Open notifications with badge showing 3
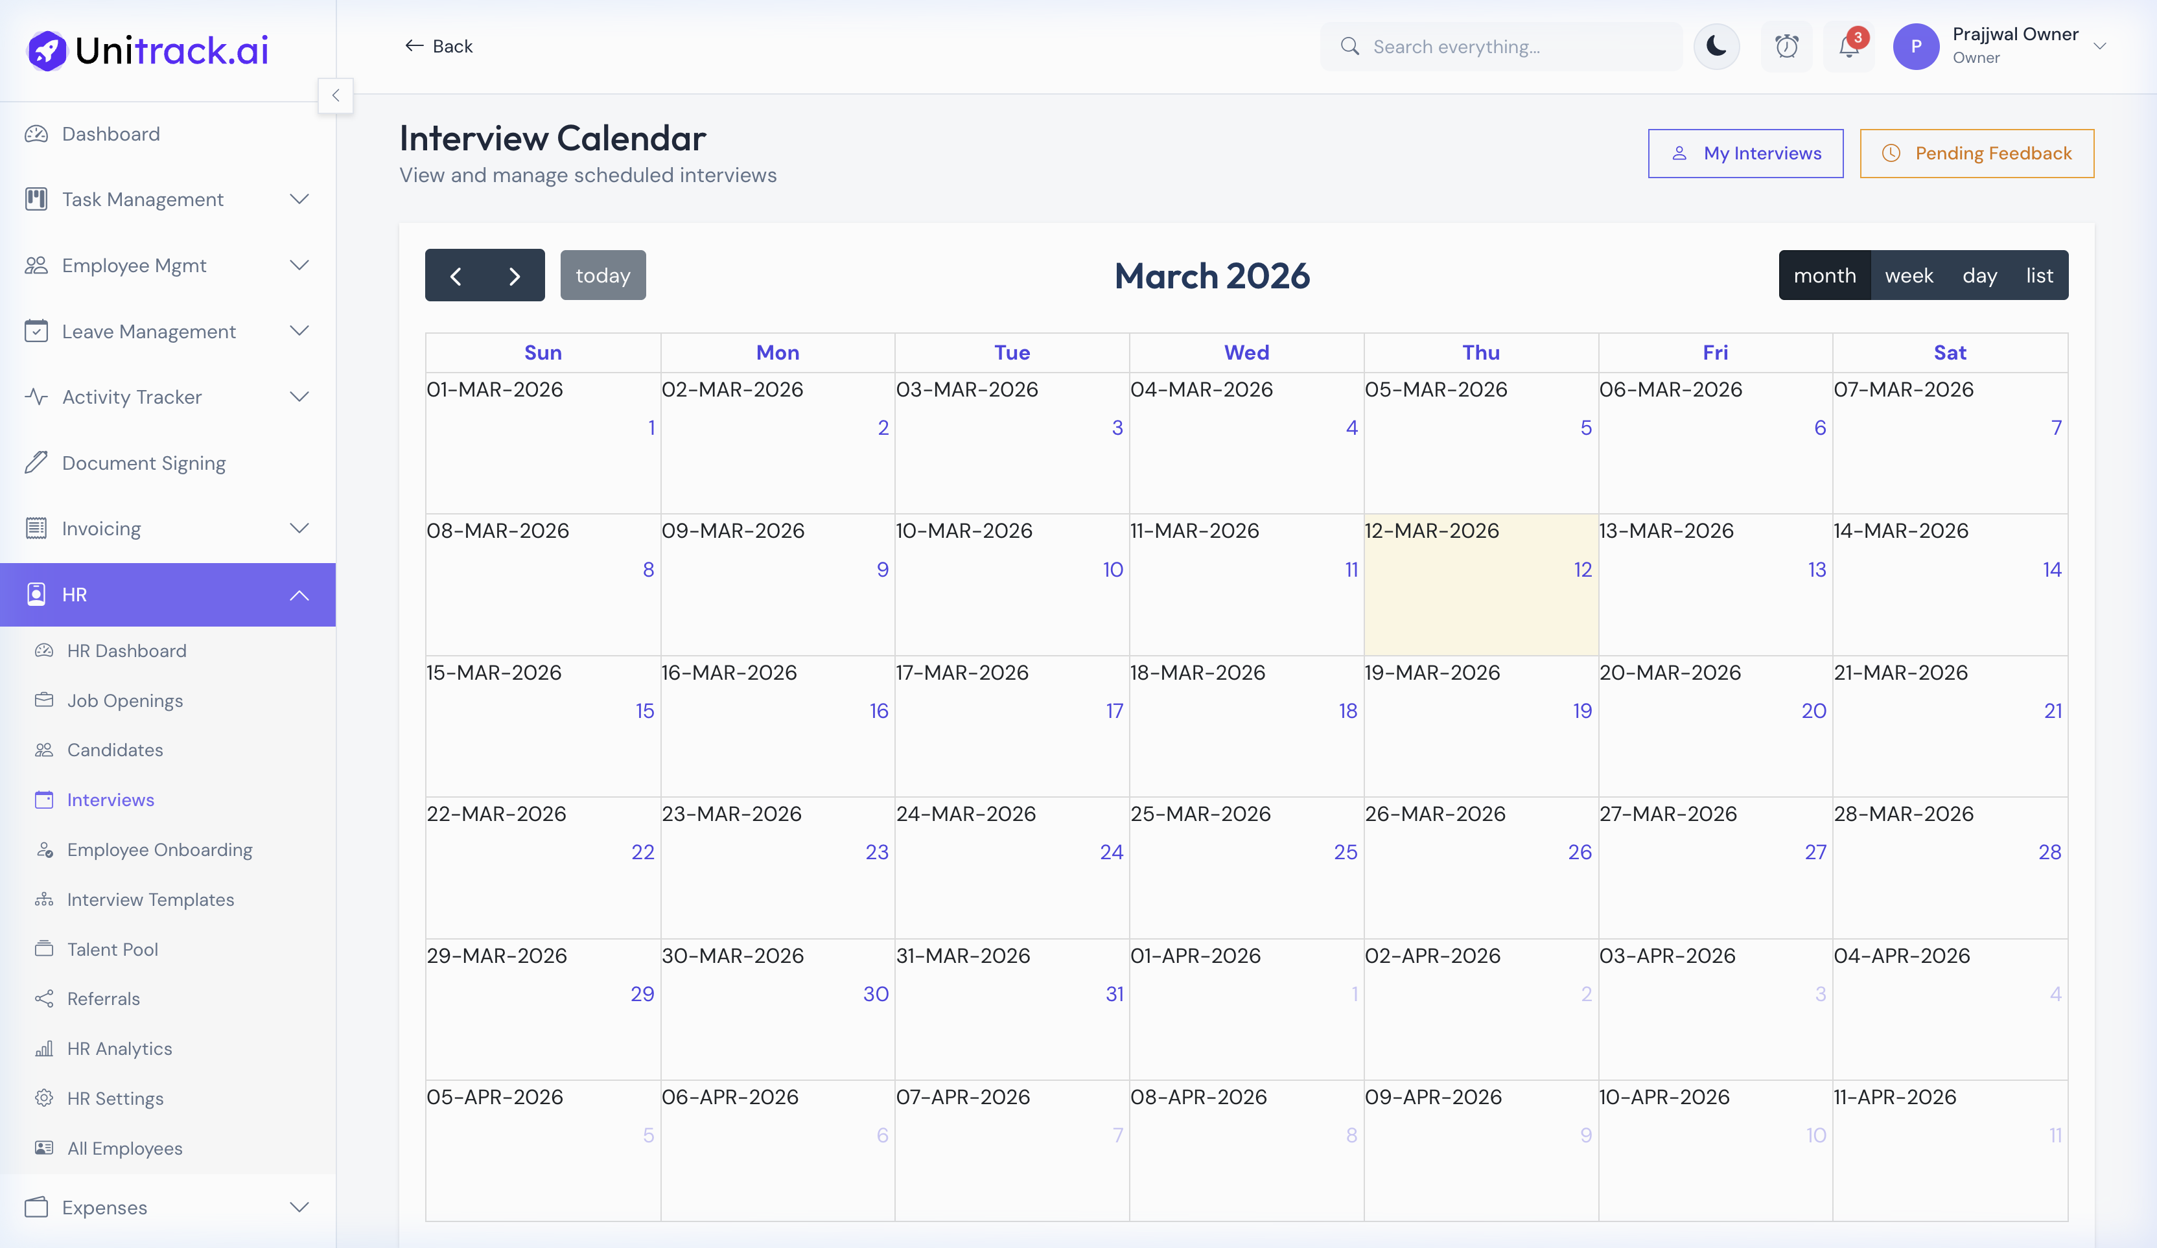Image resolution: width=2157 pixels, height=1248 pixels. coord(1848,46)
